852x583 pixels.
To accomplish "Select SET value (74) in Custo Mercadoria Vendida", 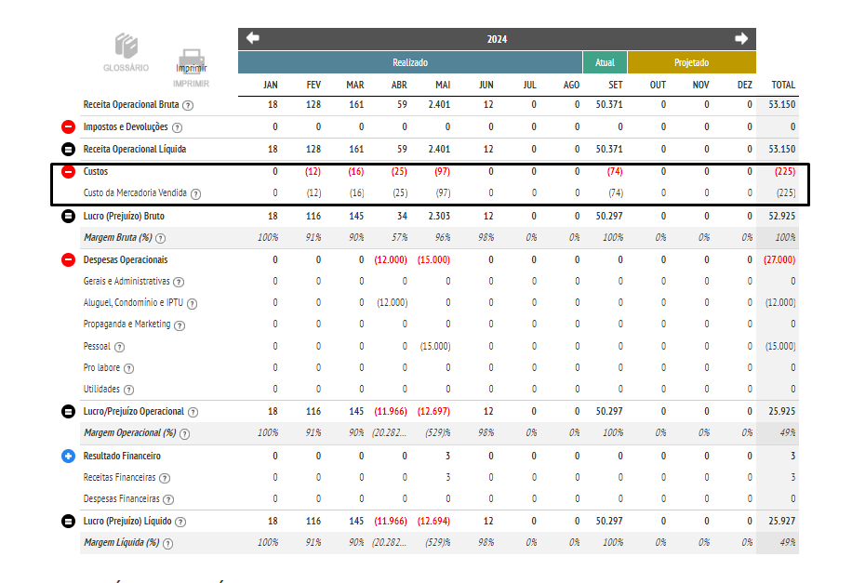I will click(615, 192).
